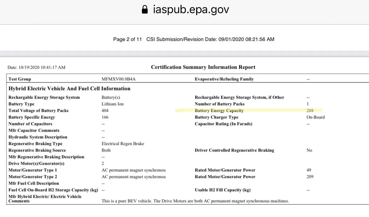Click the highlighted Battery Energy Capacity label

point(219,111)
